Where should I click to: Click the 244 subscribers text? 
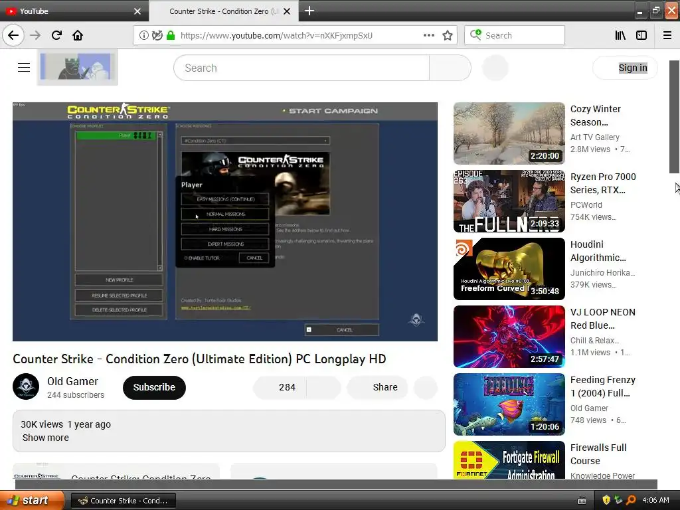pyautogui.click(x=76, y=394)
